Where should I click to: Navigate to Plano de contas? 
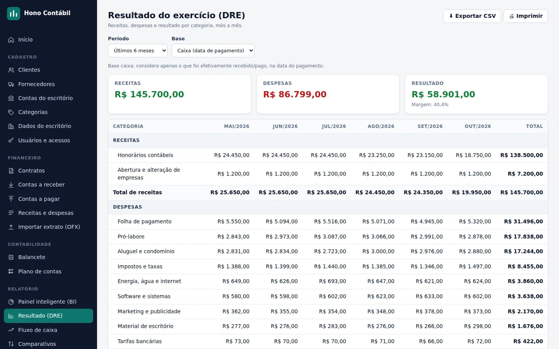(49, 271)
